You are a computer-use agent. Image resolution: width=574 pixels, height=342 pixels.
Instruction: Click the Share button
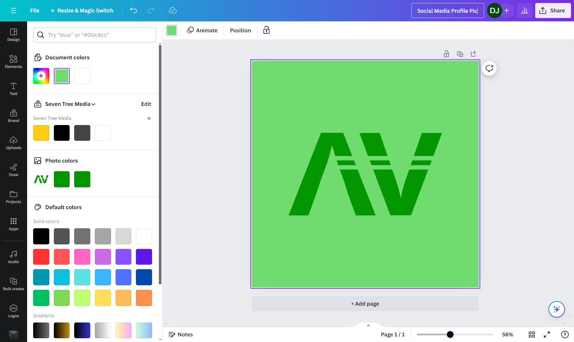pyautogui.click(x=553, y=11)
